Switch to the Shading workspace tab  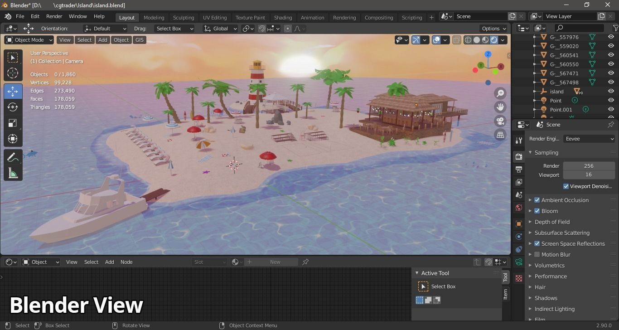[283, 17]
